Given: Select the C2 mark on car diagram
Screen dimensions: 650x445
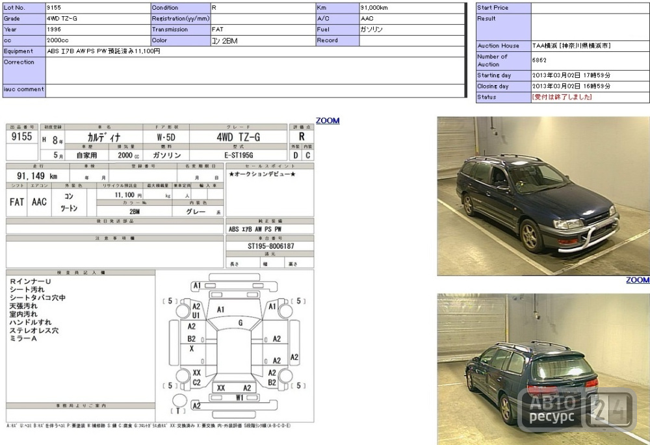Looking at the screenshot, I should (196, 383).
